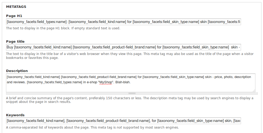Viewport: 263px width, 133px height.
Task: Click the METATAGS section heading
Action: pyautogui.click(x=16, y=7)
